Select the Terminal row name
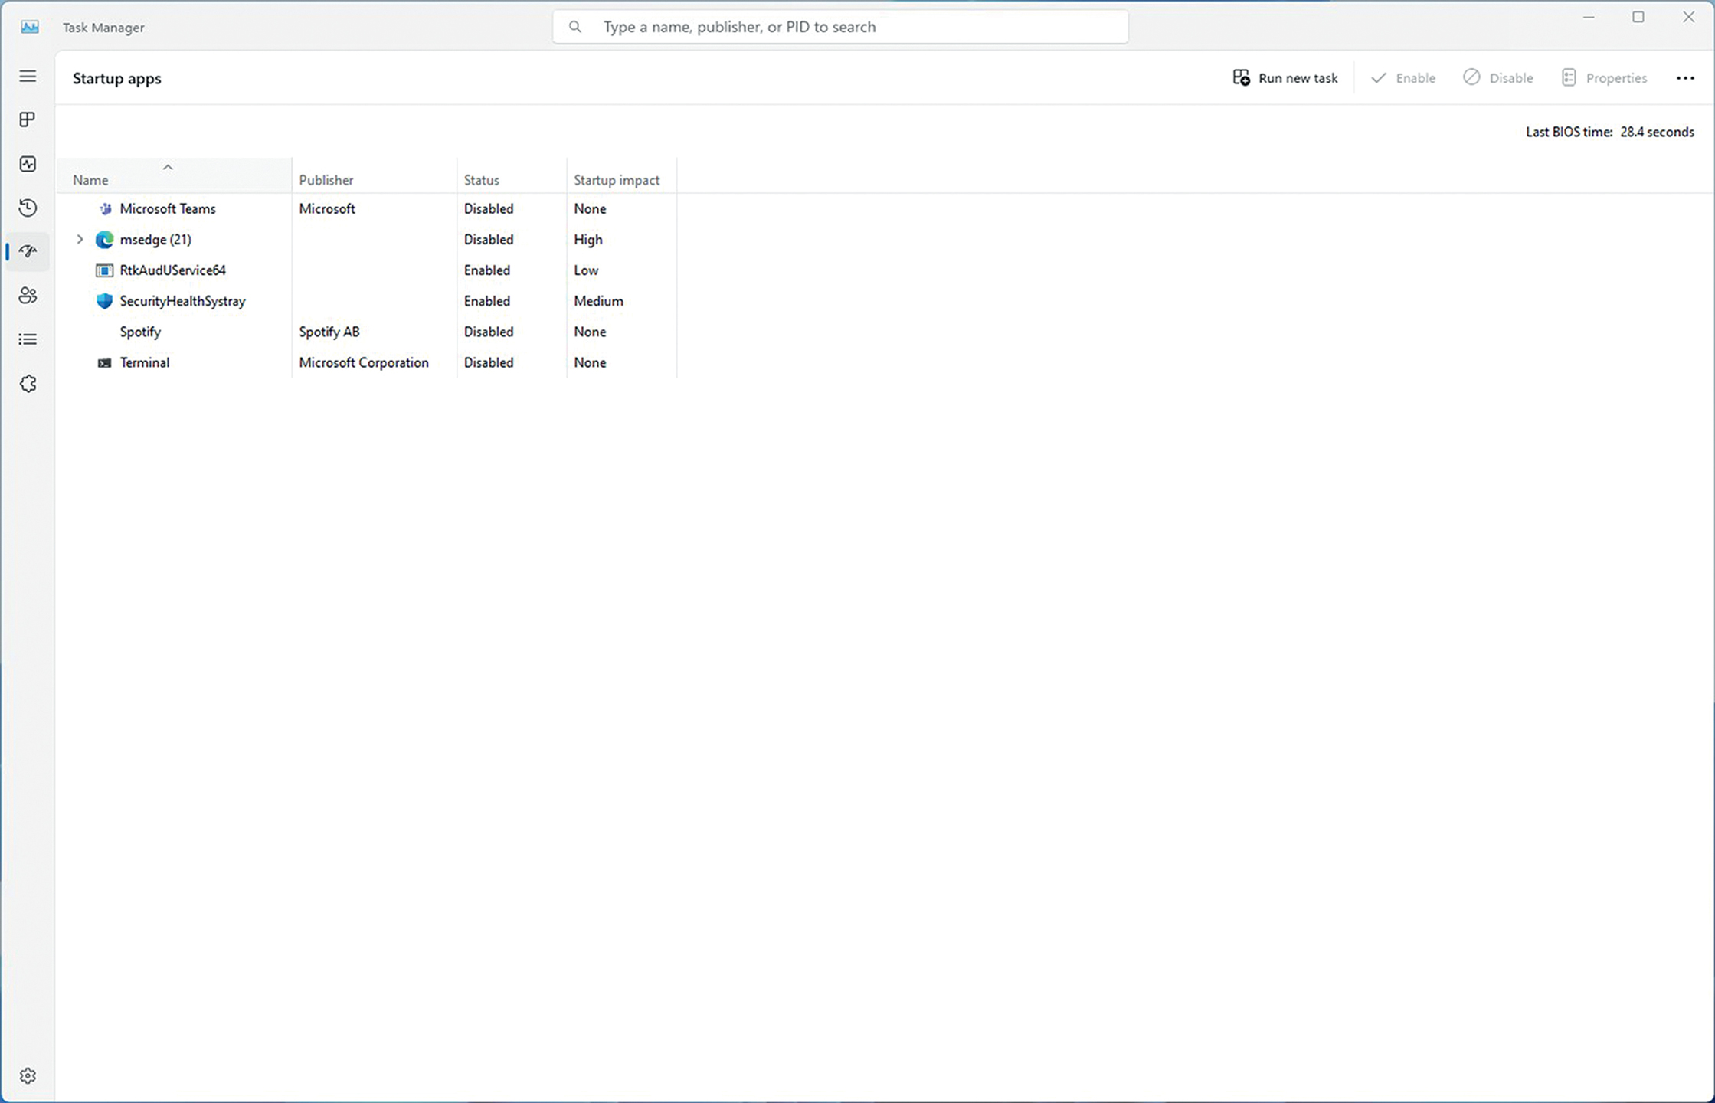This screenshot has height=1103, width=1715. click(x=145, y=362)
